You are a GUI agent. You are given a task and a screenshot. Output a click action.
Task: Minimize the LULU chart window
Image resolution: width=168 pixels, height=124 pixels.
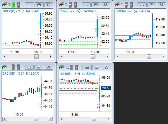pyautogui.click(x=87, y=68)
